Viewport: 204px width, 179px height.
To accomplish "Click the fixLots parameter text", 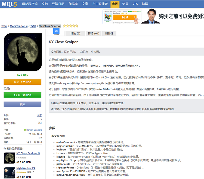I will tap(60, 153).
